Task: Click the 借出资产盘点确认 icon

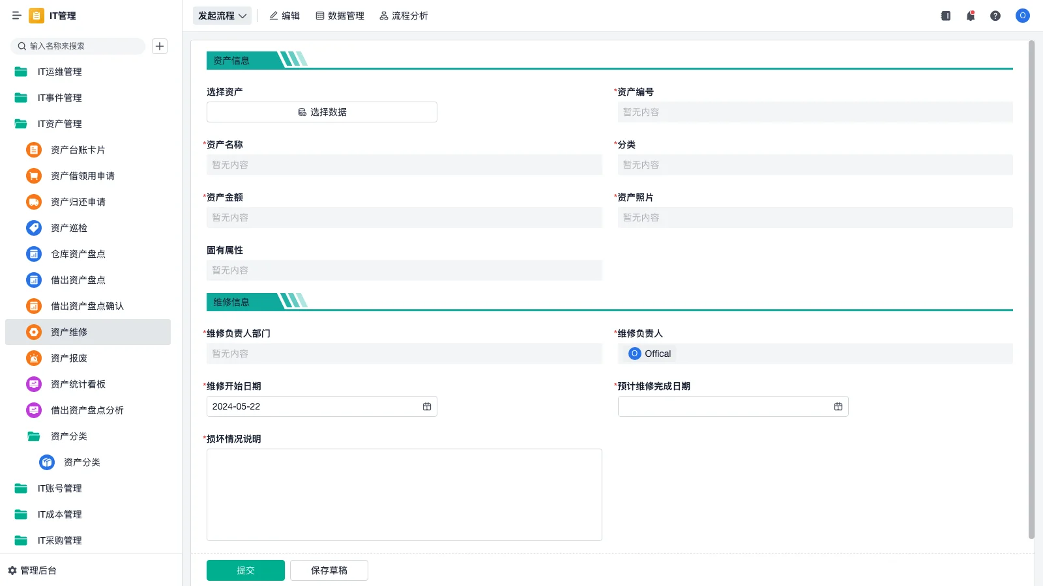Action: (34, 306)
